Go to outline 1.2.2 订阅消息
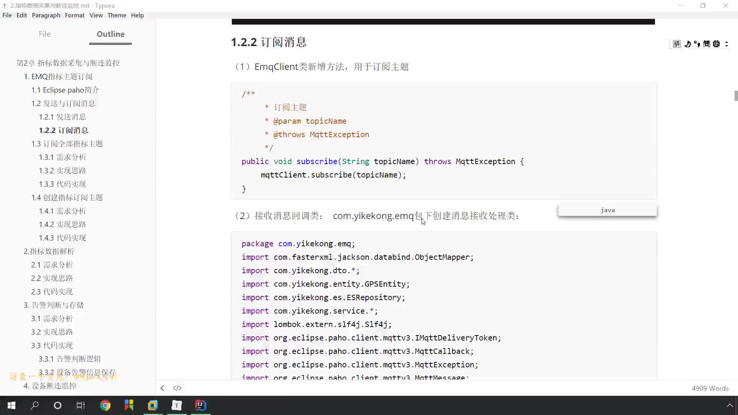Image resolution: width=738 pixels, height=415 pixels. 63,130
